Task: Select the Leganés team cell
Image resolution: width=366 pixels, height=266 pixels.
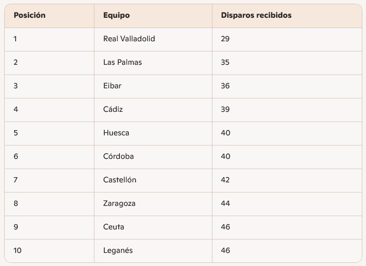Action: tap(118, 251)
